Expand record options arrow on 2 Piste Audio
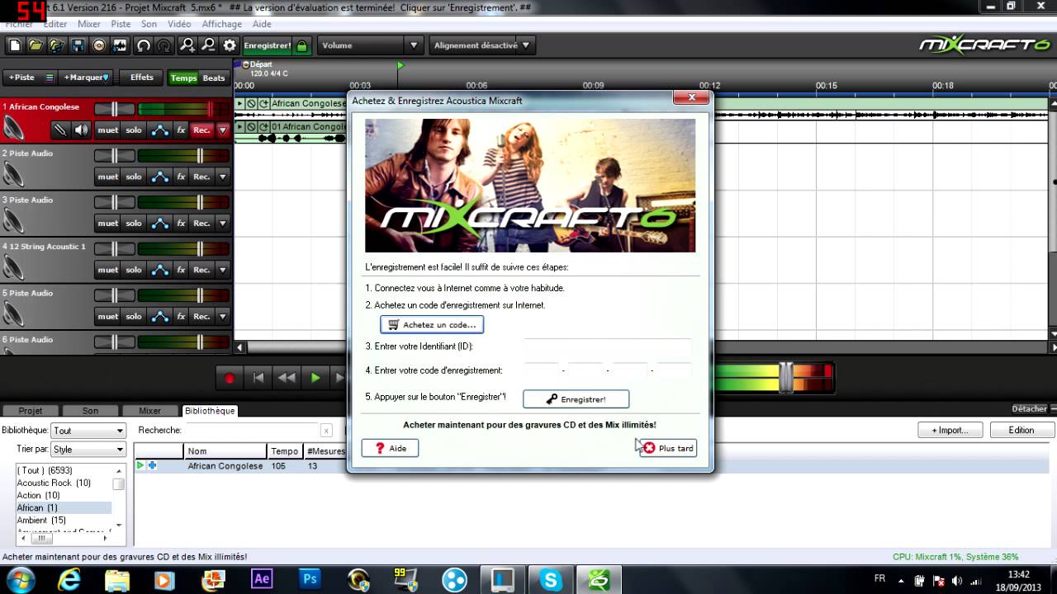 point(222,177)
